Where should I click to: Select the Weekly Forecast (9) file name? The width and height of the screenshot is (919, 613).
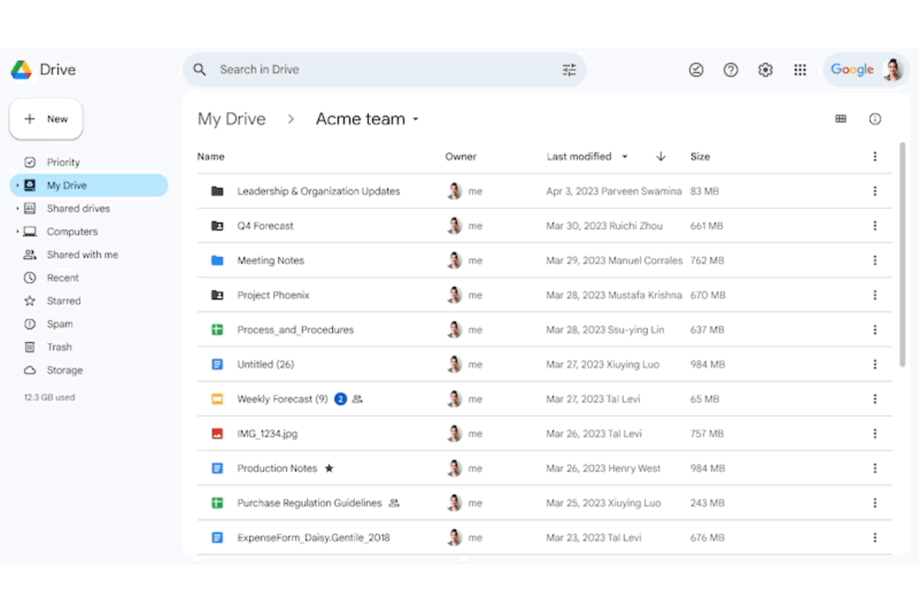(283, 399)
